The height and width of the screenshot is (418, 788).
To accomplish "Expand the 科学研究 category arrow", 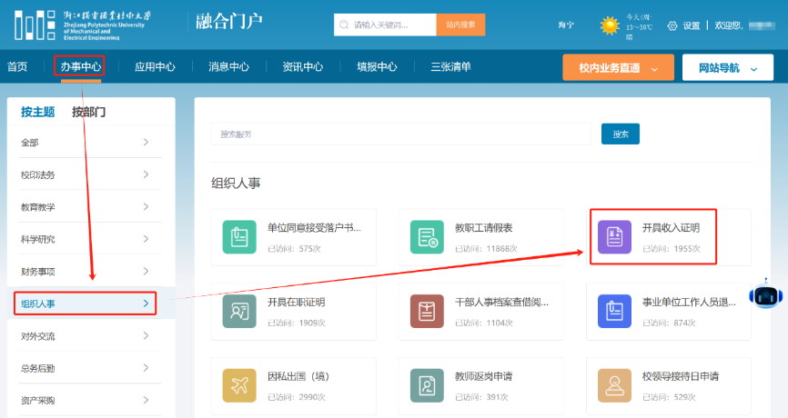I will pyautogui.click(x=146, y=239).
